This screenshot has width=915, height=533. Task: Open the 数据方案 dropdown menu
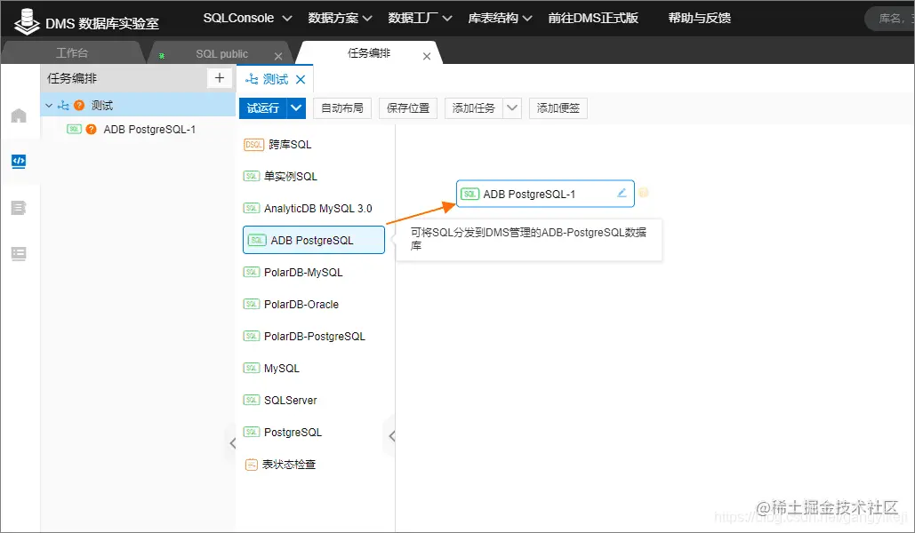[341, 18]
